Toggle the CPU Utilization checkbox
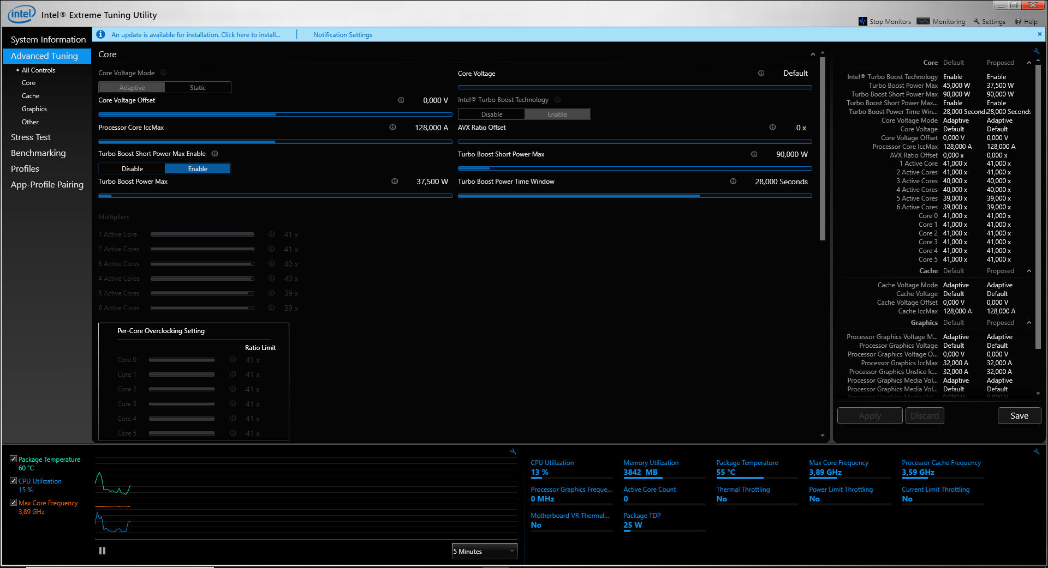The width and height of the screenshot is (1048, 568). click(x=14, y=481)
